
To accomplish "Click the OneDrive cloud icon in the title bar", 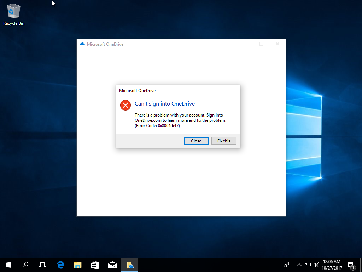I will point(82,44).
